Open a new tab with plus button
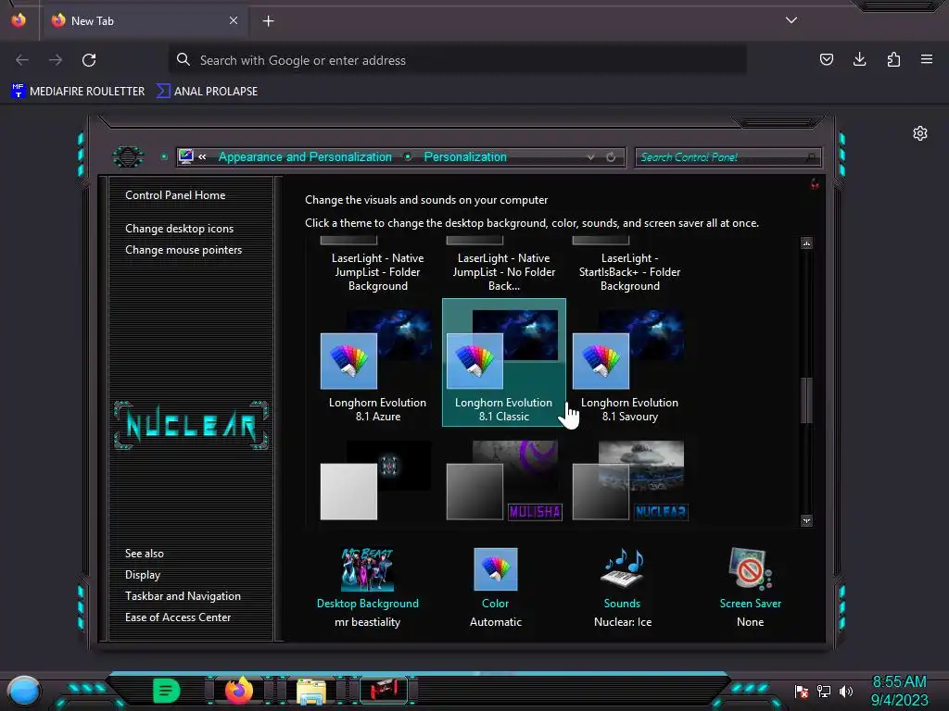The width and height of the screenshot is (949, 711). click(x=268, y=21)
